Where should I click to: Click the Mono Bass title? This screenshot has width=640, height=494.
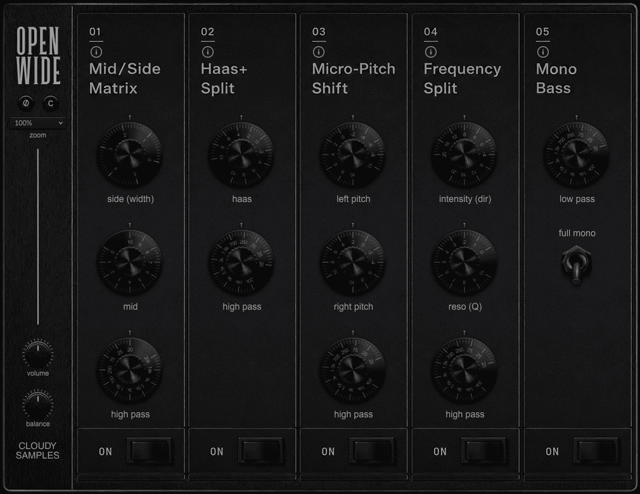556,79
